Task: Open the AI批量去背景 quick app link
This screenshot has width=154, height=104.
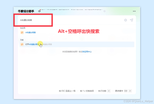Action: 30,33
